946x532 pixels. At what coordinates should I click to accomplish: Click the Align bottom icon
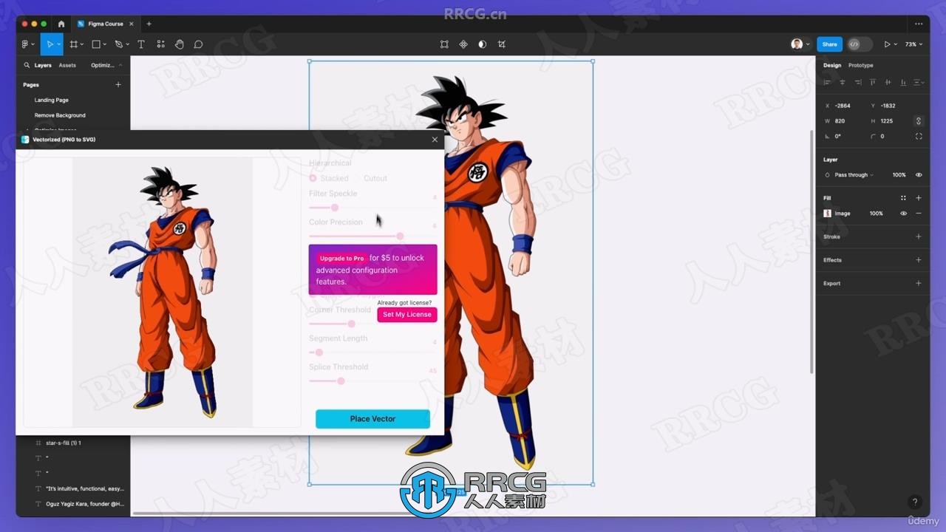[903, 82]
